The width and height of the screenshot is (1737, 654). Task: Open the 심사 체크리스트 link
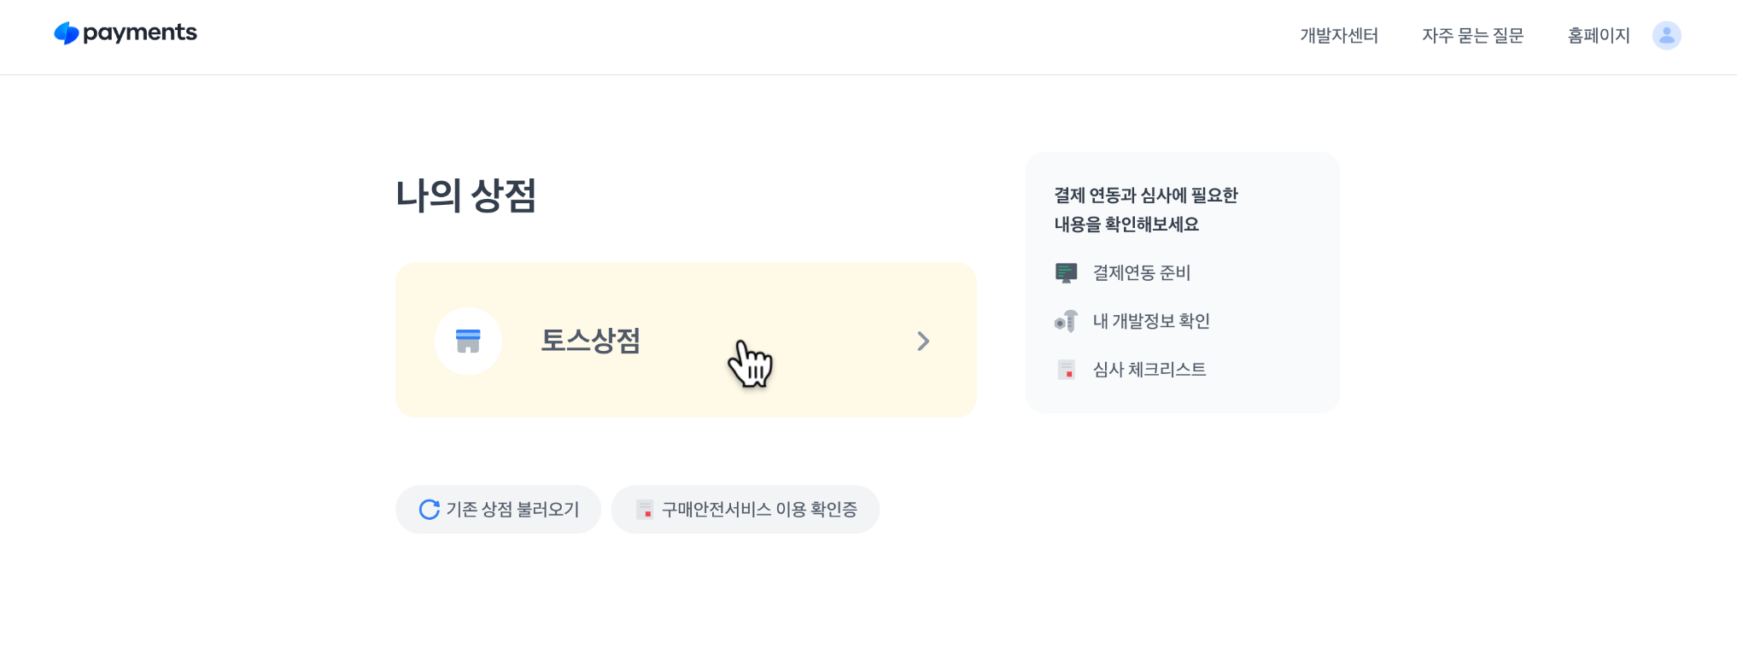point(1149,370)
